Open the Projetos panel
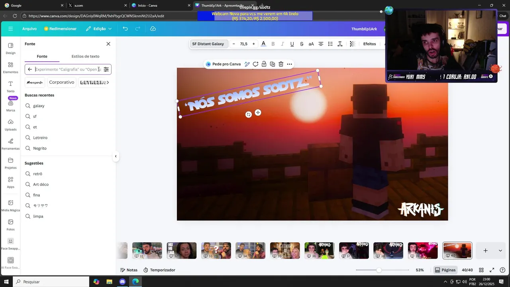This screenshot has width=510, height=287. coord(10,163)
